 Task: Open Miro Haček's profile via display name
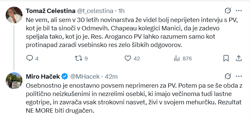point(43,77)
